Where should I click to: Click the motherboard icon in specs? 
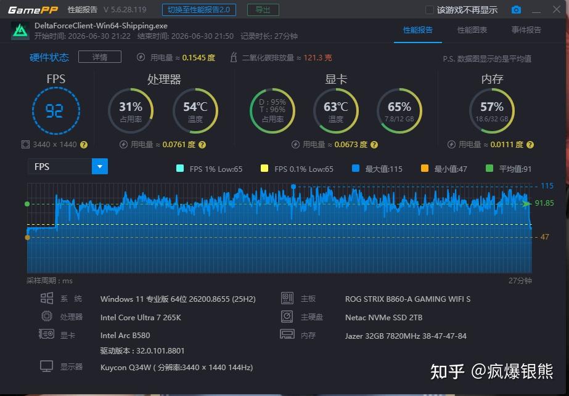[287, 299]
